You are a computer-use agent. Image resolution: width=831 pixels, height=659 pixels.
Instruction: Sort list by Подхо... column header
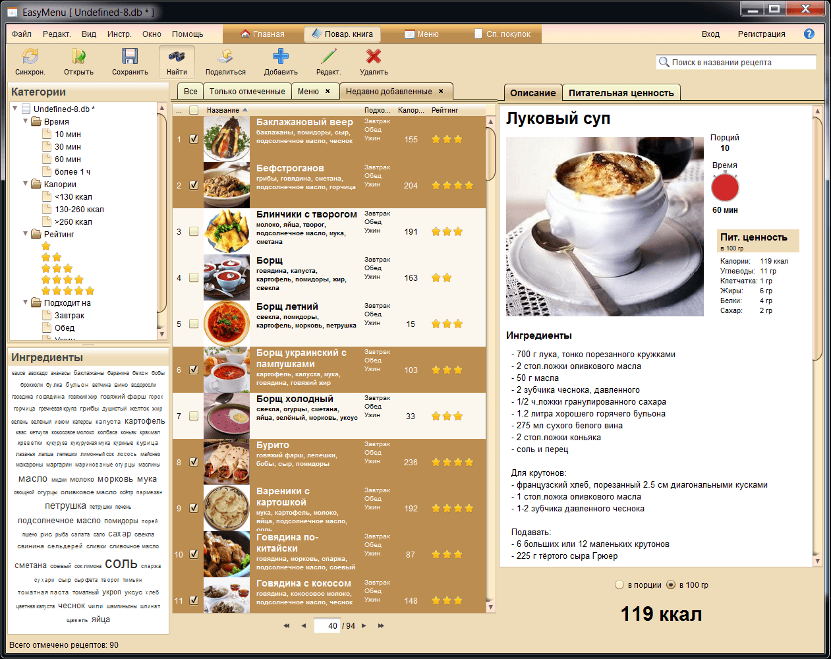tap(377, 110)
